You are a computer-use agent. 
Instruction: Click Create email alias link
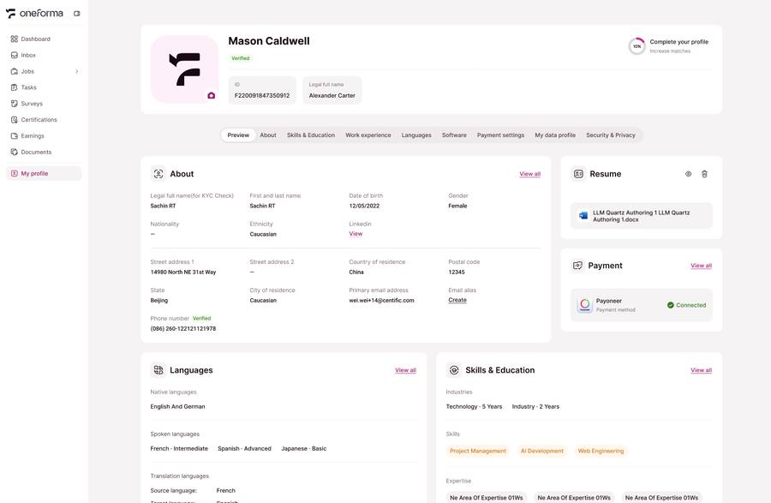pyautogui.click(x=457, y=300)
